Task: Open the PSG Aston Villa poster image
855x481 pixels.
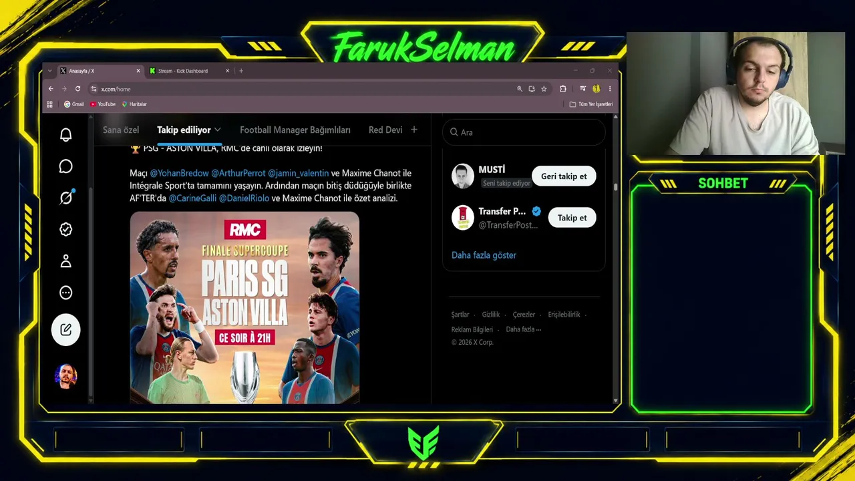Action: coord(244,308)
